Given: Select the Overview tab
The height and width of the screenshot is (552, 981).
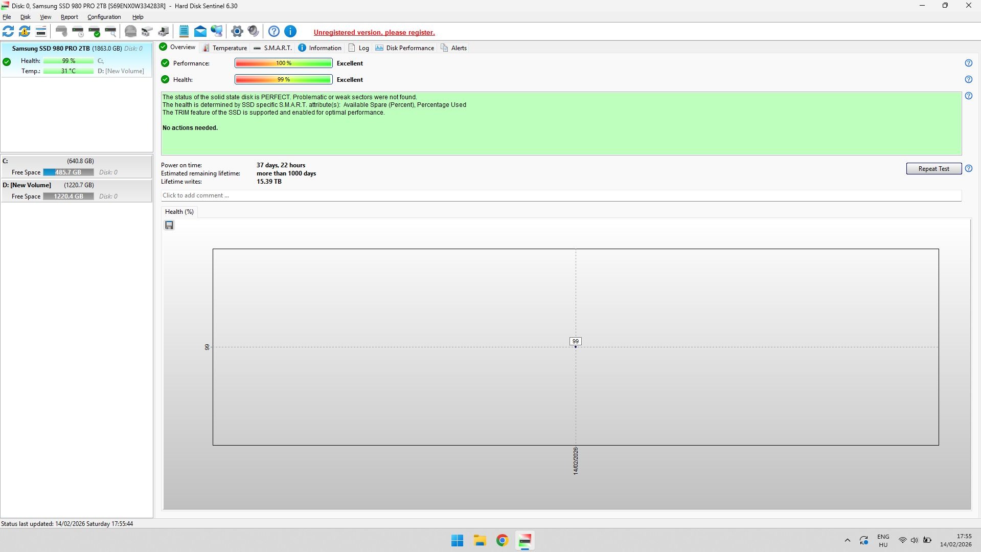Looking at the screenshot, I should (x=177, y=47).
